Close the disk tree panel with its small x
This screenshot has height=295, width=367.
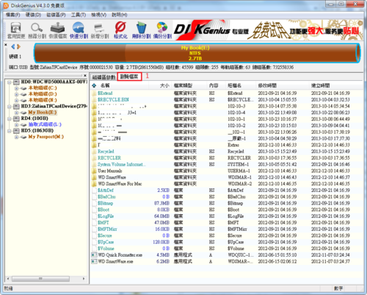[x=85, y=76]
